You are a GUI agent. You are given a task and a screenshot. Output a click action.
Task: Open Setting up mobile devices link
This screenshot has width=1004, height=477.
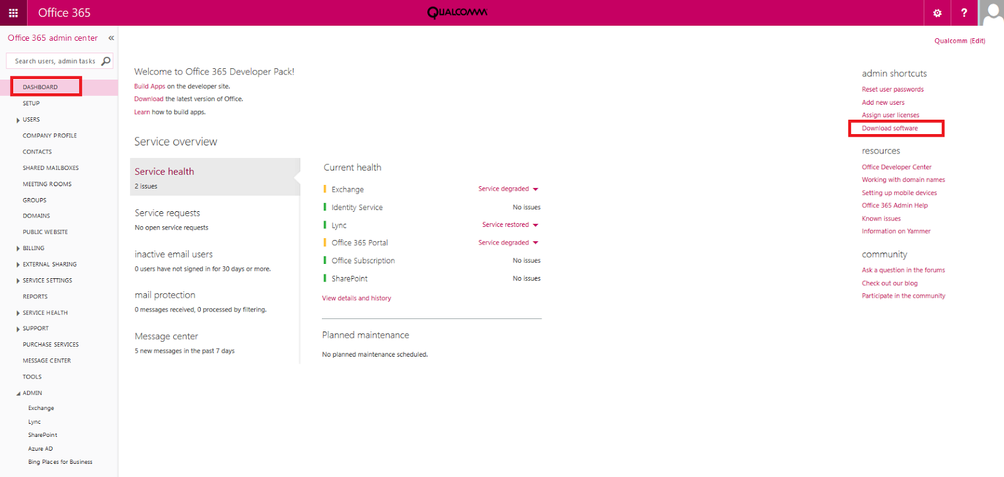[899, 193]
